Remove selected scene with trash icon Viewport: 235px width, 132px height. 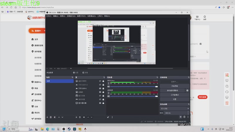pyautogui.click(x=51, y=117)
